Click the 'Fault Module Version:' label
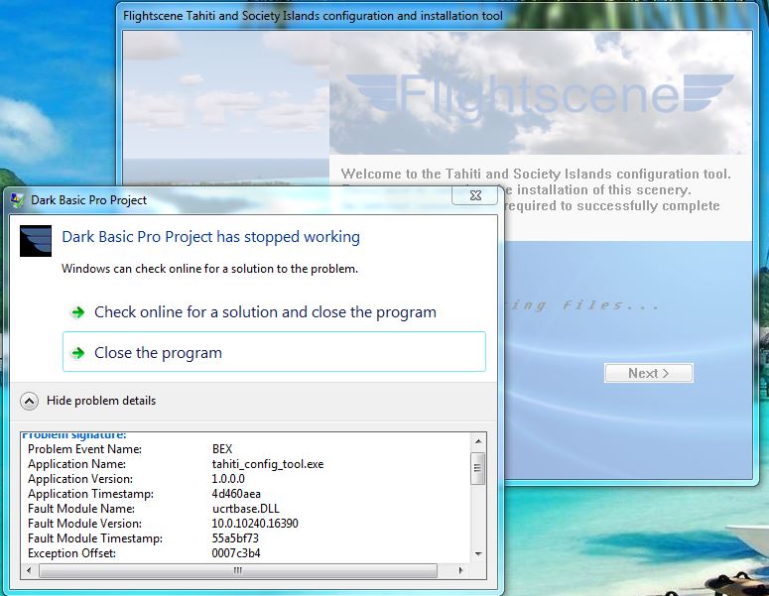The width and height of the screenshot is (769, 596). [x=84, y=524]
